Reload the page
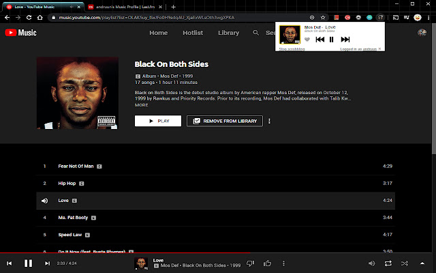The width and height of the screenshot is (436, 273). tap(29, 18)
